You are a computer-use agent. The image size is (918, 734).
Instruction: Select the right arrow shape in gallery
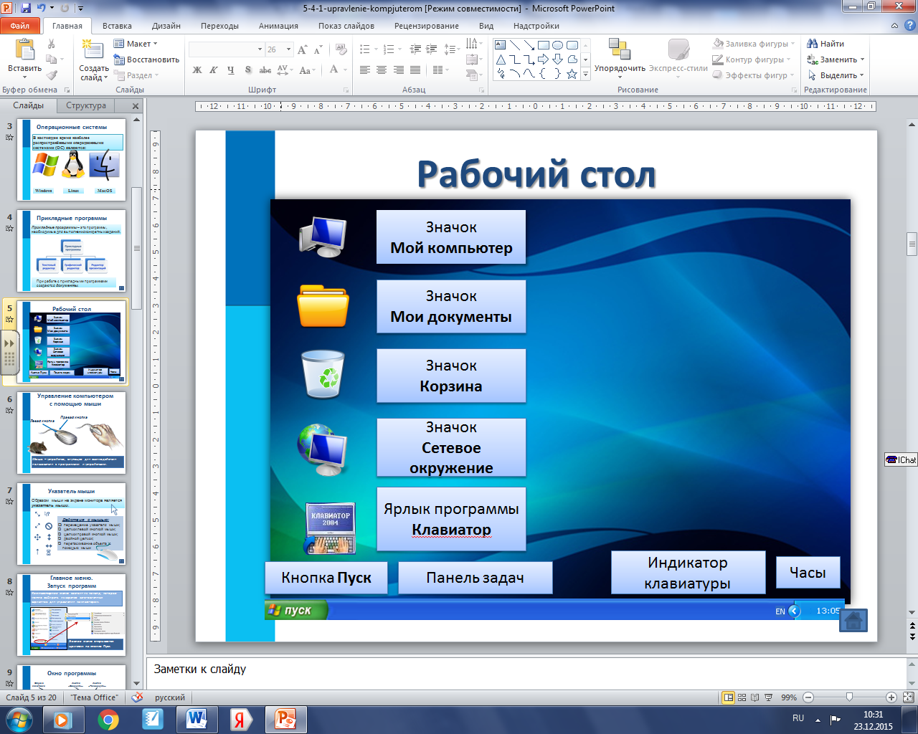click(543, 59)
